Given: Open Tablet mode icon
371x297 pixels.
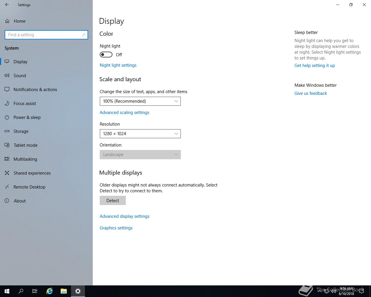Looking at the screenshot, I should (7, 145).
